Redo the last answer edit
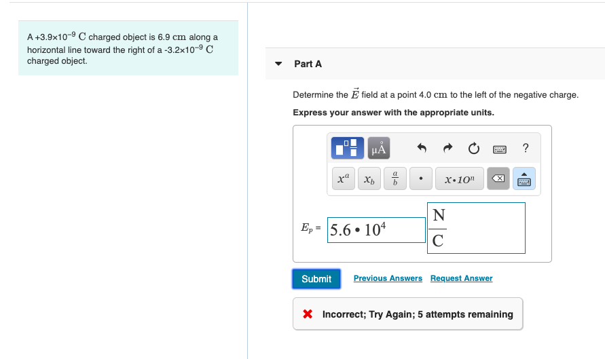Viewport: 605px width, 359px height. 447,148
